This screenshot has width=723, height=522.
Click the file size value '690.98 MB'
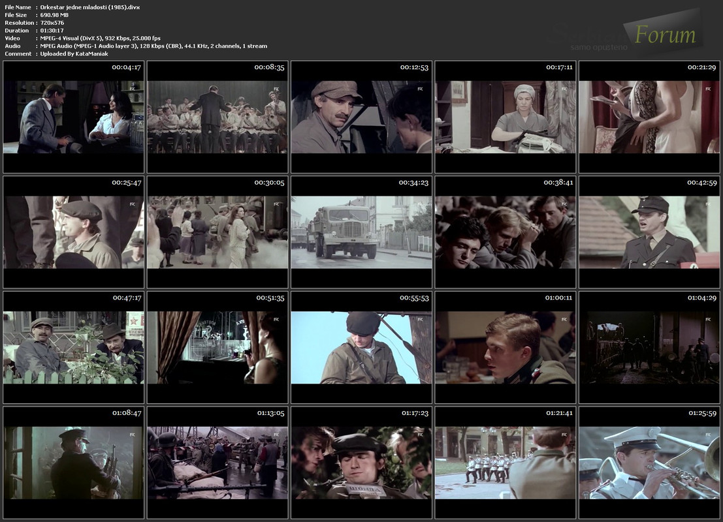54,15
